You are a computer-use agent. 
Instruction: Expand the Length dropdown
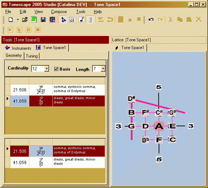coord(103,68)
